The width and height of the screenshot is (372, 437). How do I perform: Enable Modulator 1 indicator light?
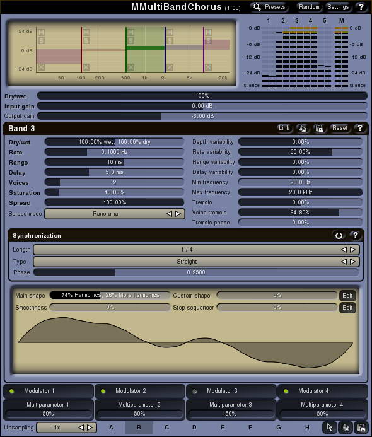click(12, 392)
